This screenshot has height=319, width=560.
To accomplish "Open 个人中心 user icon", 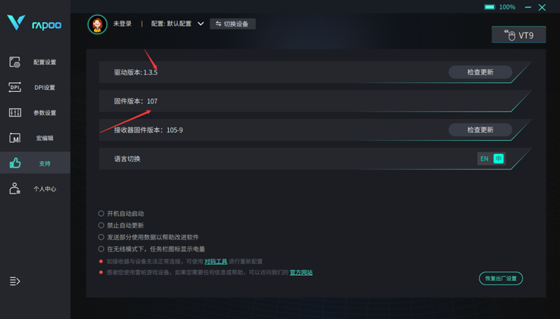I will [15, 188].
